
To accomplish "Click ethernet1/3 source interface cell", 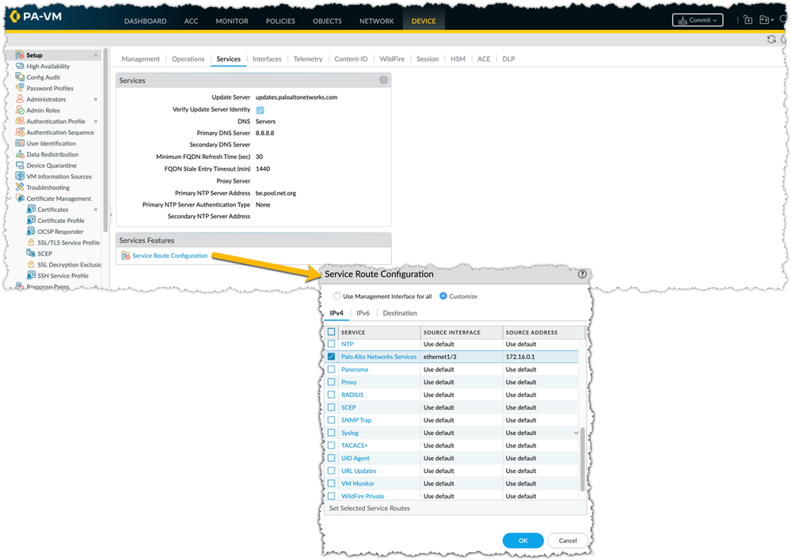I will pyautogui.click(x=462, y=357).
